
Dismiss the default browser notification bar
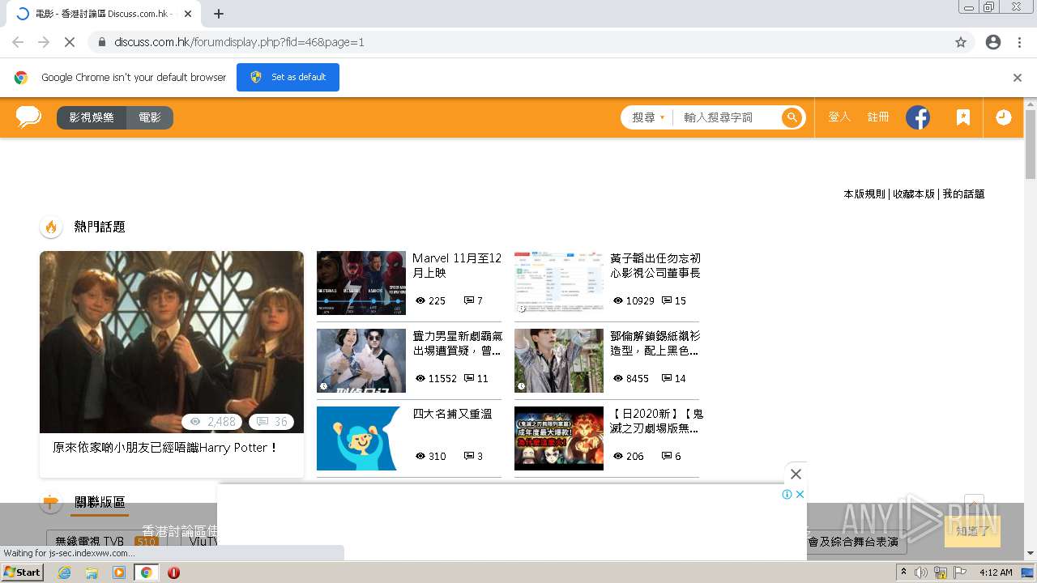[1018, 78]
